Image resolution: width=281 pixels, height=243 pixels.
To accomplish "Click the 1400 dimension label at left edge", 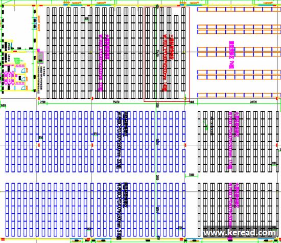I will pos(3,105).
